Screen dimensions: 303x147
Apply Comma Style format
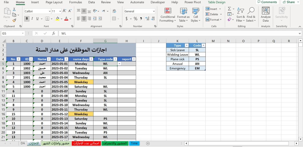141,19
